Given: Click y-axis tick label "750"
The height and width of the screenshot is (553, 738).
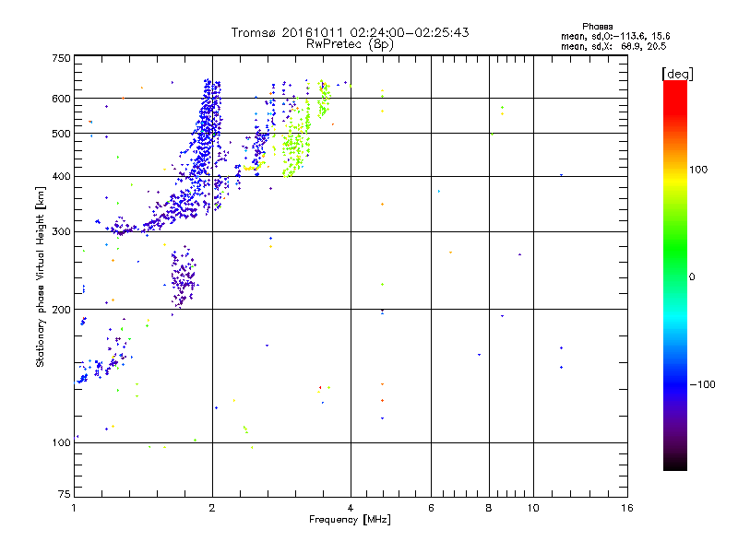Looking at the screenshot, I should pyautogui.click(x=61, y=58).
